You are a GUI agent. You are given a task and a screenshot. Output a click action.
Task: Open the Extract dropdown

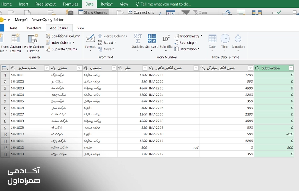(x=107, y=42)
